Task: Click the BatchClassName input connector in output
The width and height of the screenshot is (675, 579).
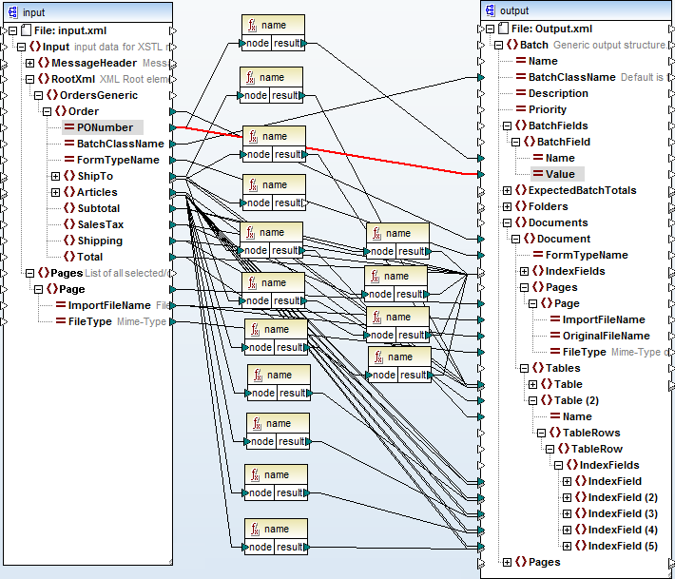Action: click(x=482, y=77)
